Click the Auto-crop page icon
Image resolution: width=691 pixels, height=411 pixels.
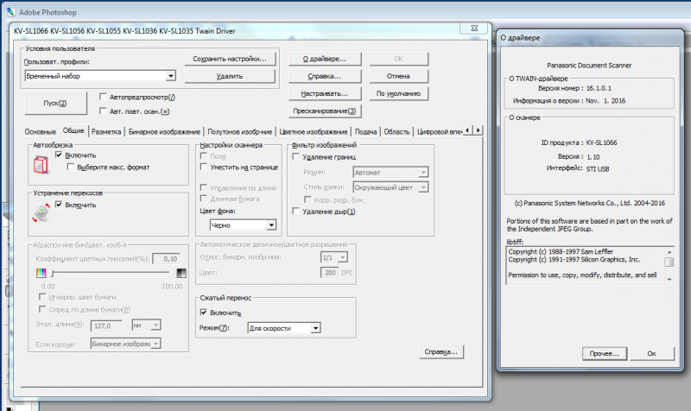click(41, 165)
